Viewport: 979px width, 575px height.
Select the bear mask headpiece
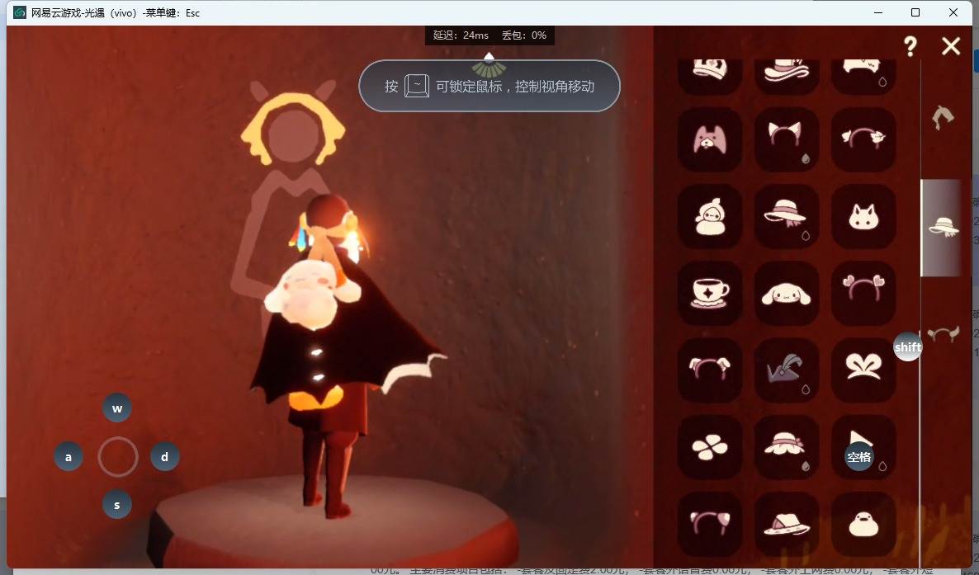710,139
